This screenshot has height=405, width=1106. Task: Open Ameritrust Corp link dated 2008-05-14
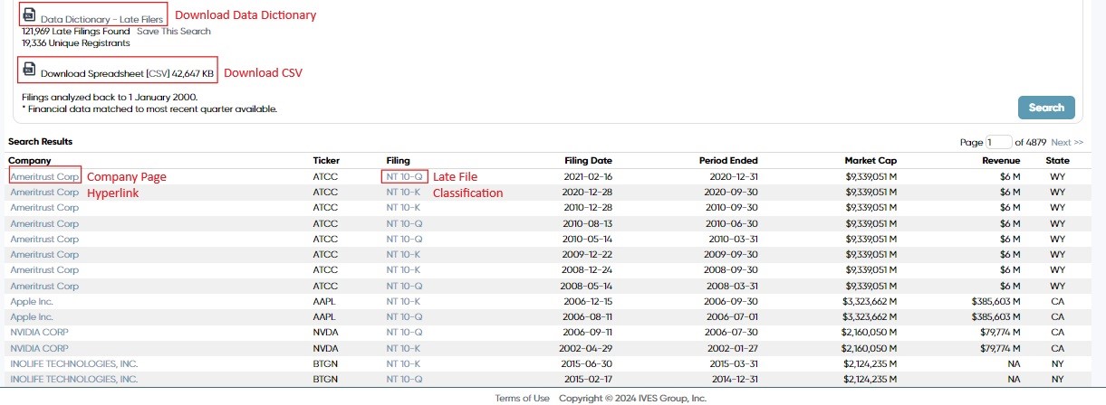pyautogui.click(x=44, y=286)
